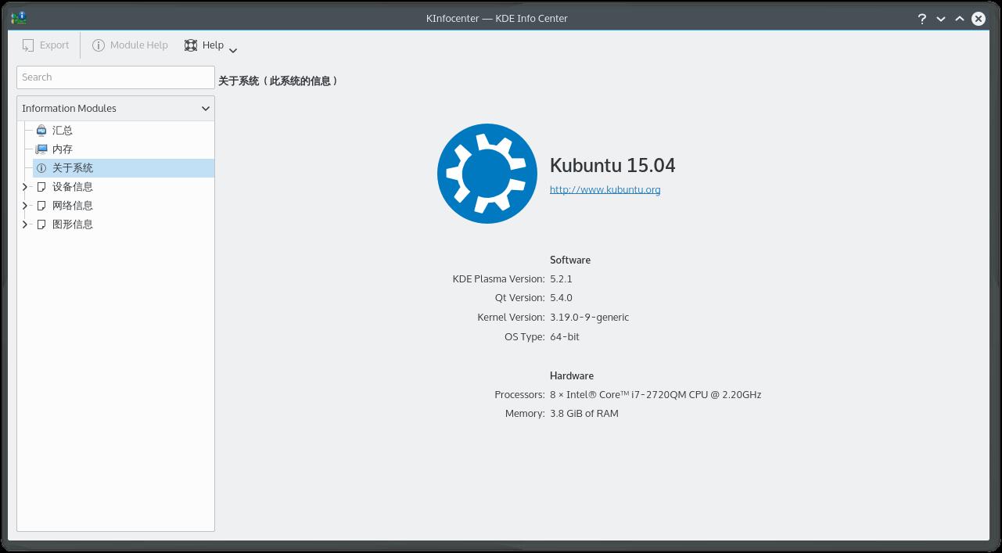The image size is (1002, 553).
Task: Expand the 设备信息 tree node
Action: (25, 187)
